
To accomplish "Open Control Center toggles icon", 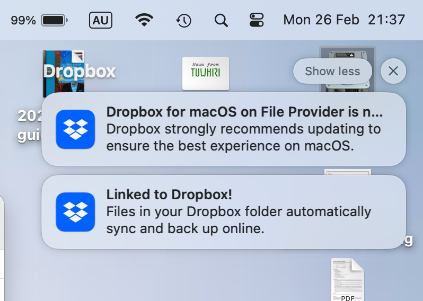I will [257, 20].
